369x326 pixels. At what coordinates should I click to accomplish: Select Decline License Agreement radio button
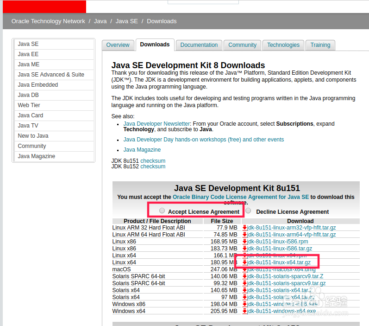(248, 211)
